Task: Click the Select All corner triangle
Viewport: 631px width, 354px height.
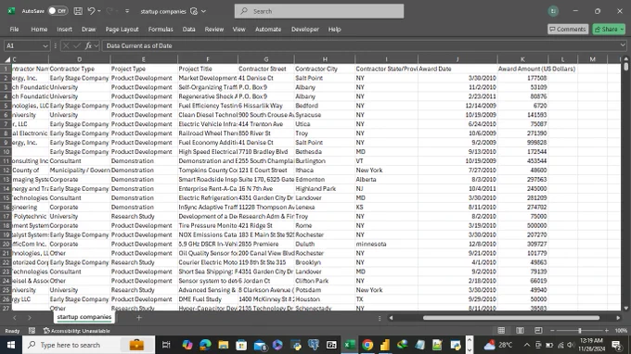Action: coord(7,59)
